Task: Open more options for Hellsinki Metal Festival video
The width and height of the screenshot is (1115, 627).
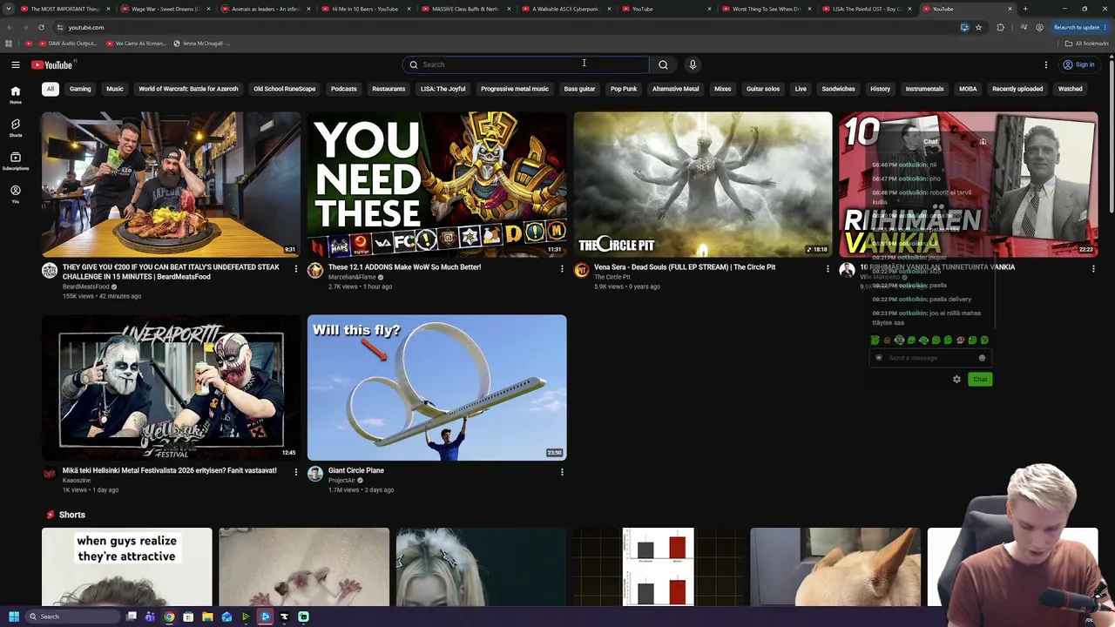Action: click(x=295, y=471)
